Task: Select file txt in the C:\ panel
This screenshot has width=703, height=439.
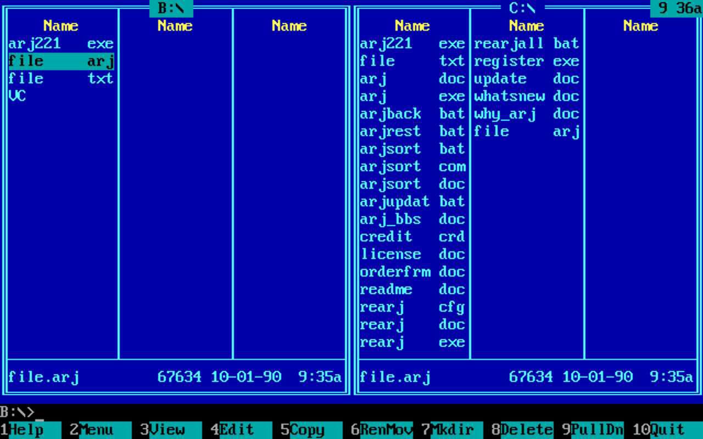Action: [412, 61]
